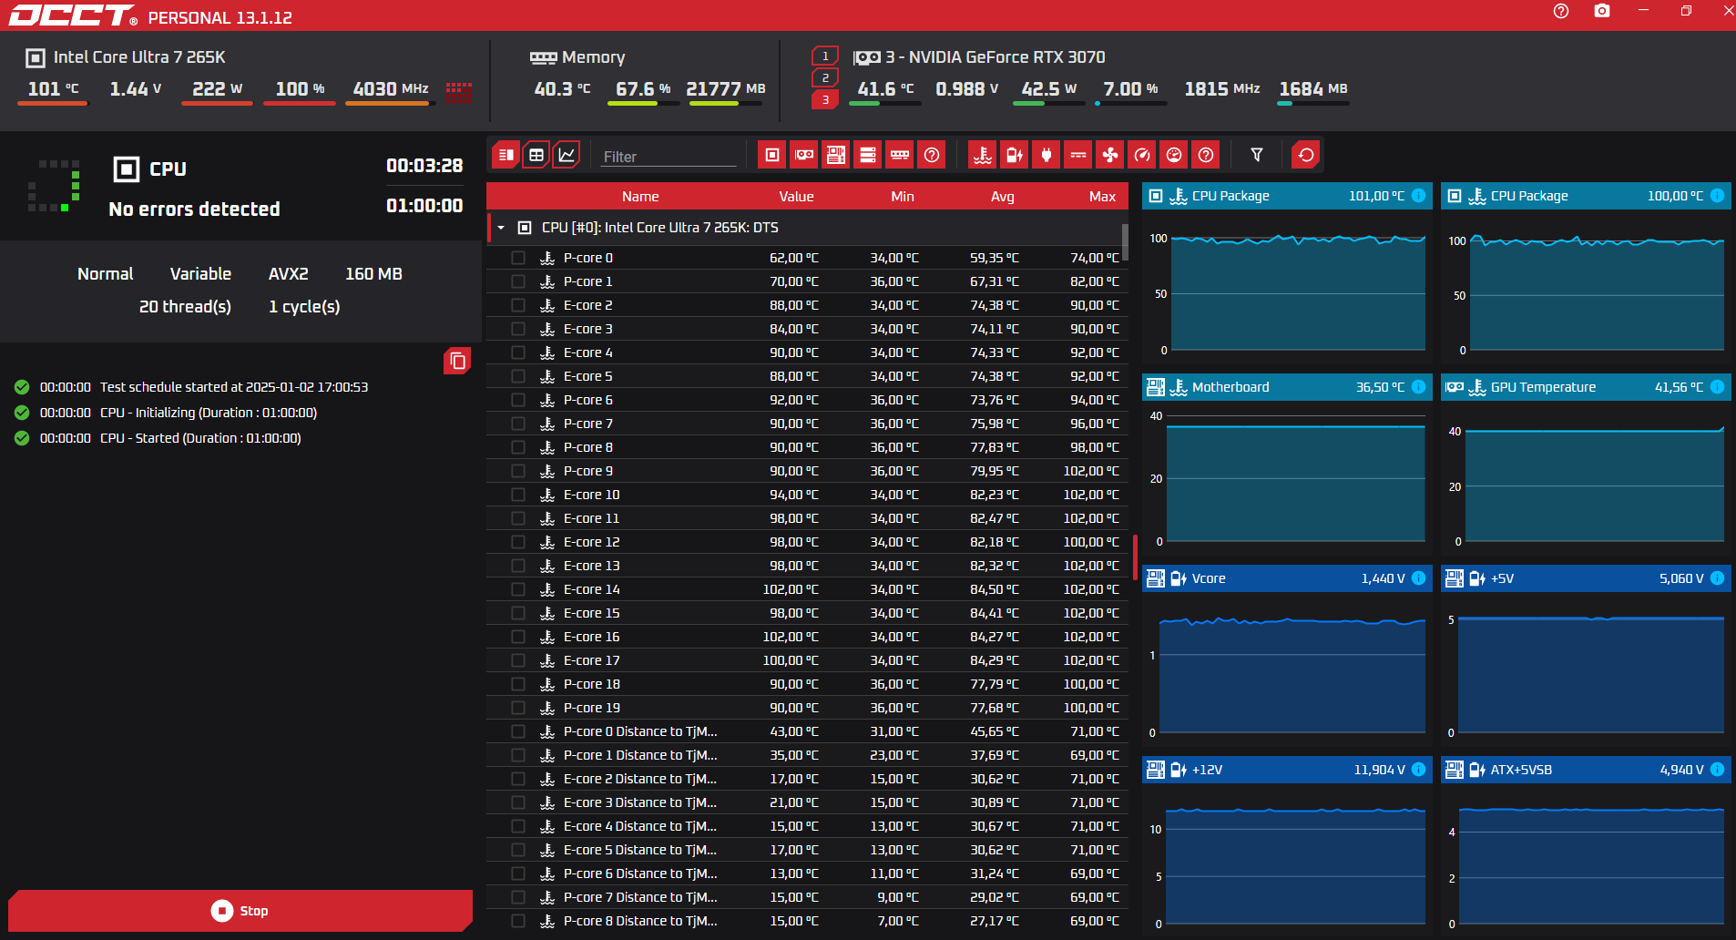
Task: Click the Memory usage 67.6 % value
Action: pyautogui.click(x=643, y=89)
